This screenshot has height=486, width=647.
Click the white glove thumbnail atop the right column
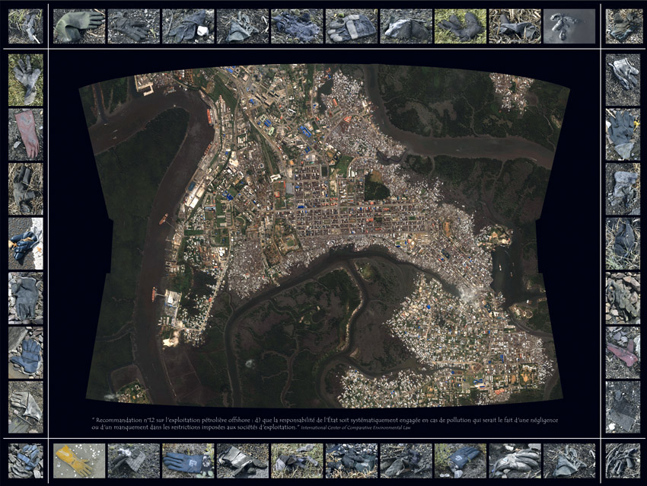coord(623,79)
